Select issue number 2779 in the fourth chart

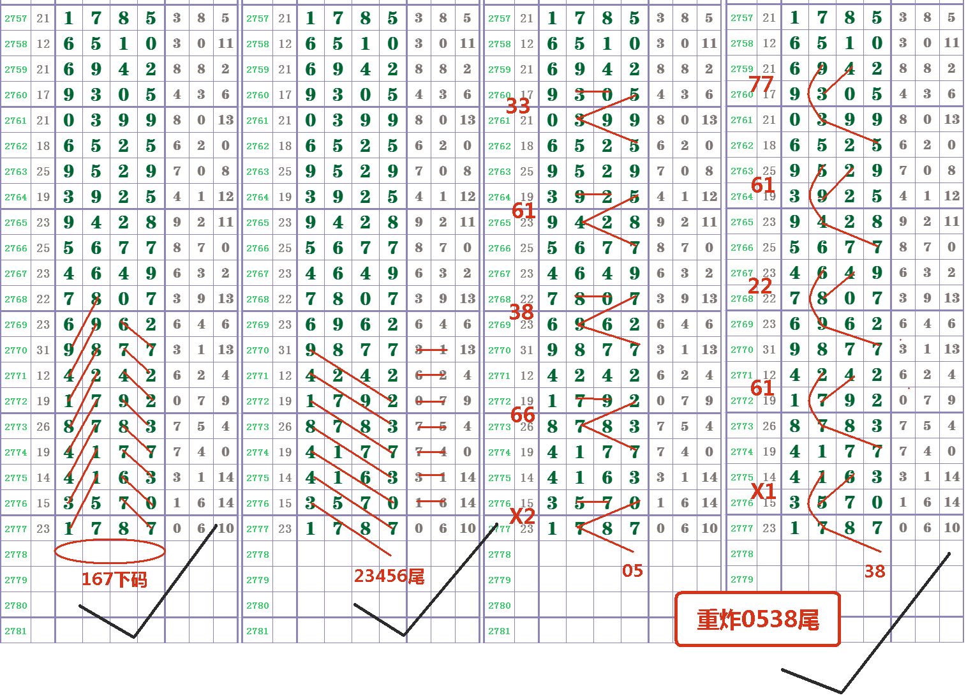(742, 579)
